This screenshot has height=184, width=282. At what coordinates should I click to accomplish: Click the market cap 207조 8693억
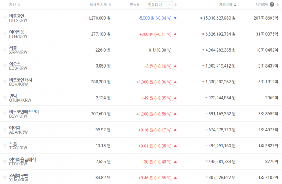click(x=266, y=18)
